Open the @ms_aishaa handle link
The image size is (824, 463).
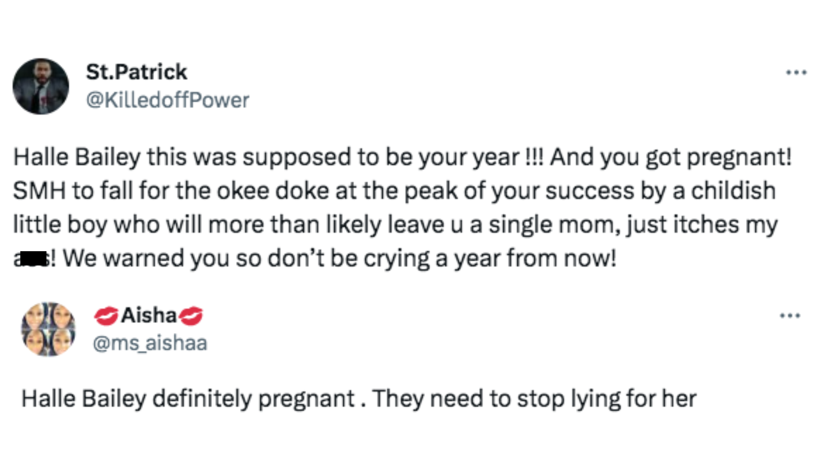150,343
